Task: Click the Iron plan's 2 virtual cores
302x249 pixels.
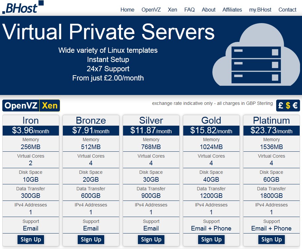Action: tap(31, 163)
